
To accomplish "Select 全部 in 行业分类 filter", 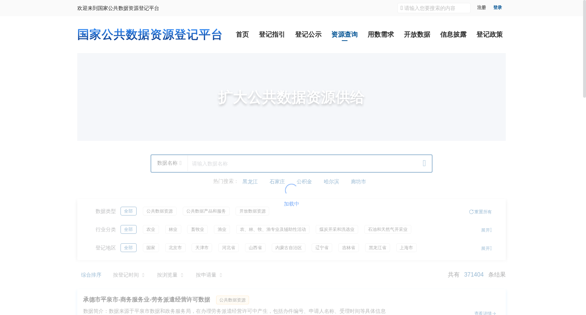I will (129, 229).
